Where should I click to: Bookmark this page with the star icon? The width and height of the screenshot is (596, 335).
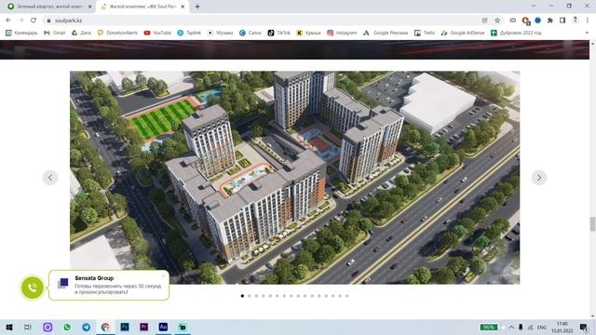click(497, 20)
